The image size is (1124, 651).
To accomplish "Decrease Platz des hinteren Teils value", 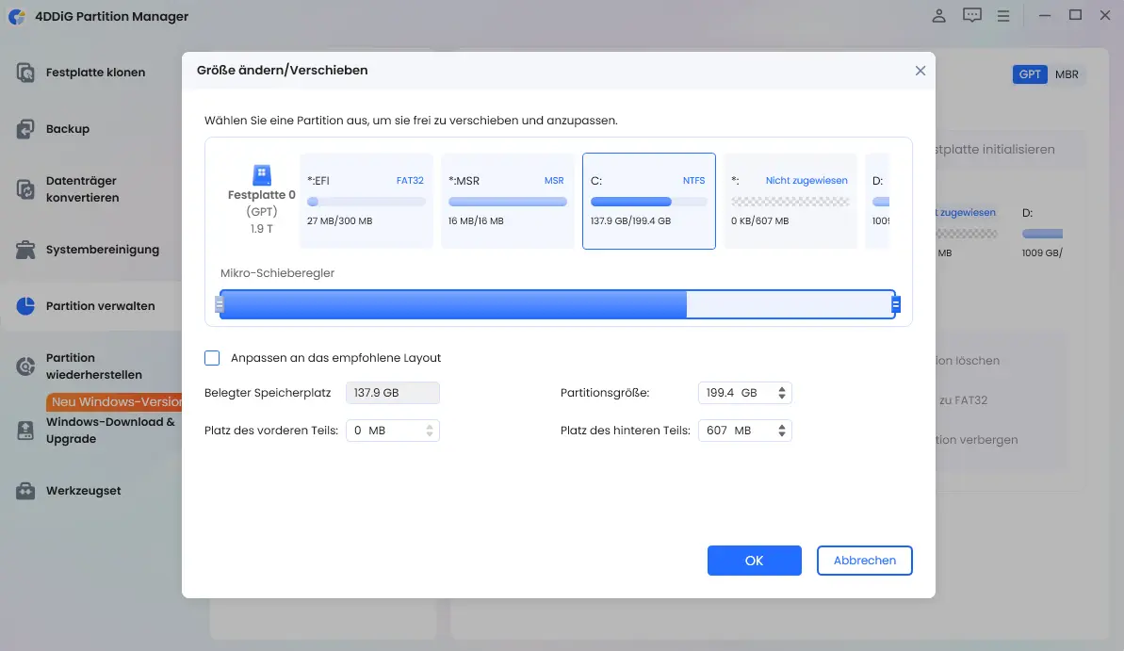I will coord(782,434).
